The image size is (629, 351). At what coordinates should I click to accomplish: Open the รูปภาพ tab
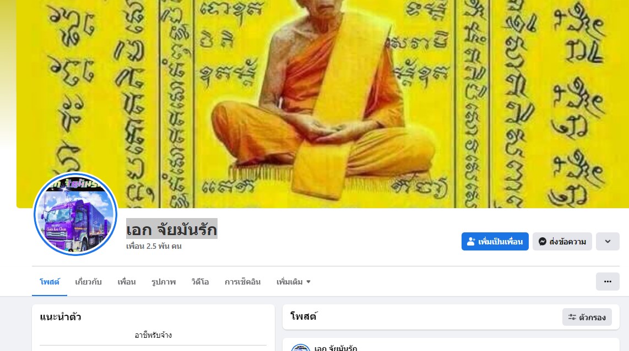163,282
